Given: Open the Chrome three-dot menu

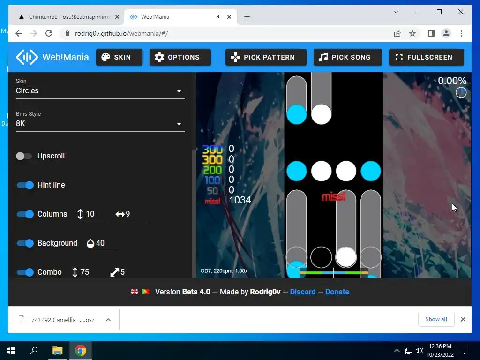Looking at the screenshot, I should (461, 33).
